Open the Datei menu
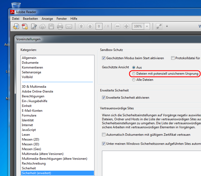 pos(16,19)
